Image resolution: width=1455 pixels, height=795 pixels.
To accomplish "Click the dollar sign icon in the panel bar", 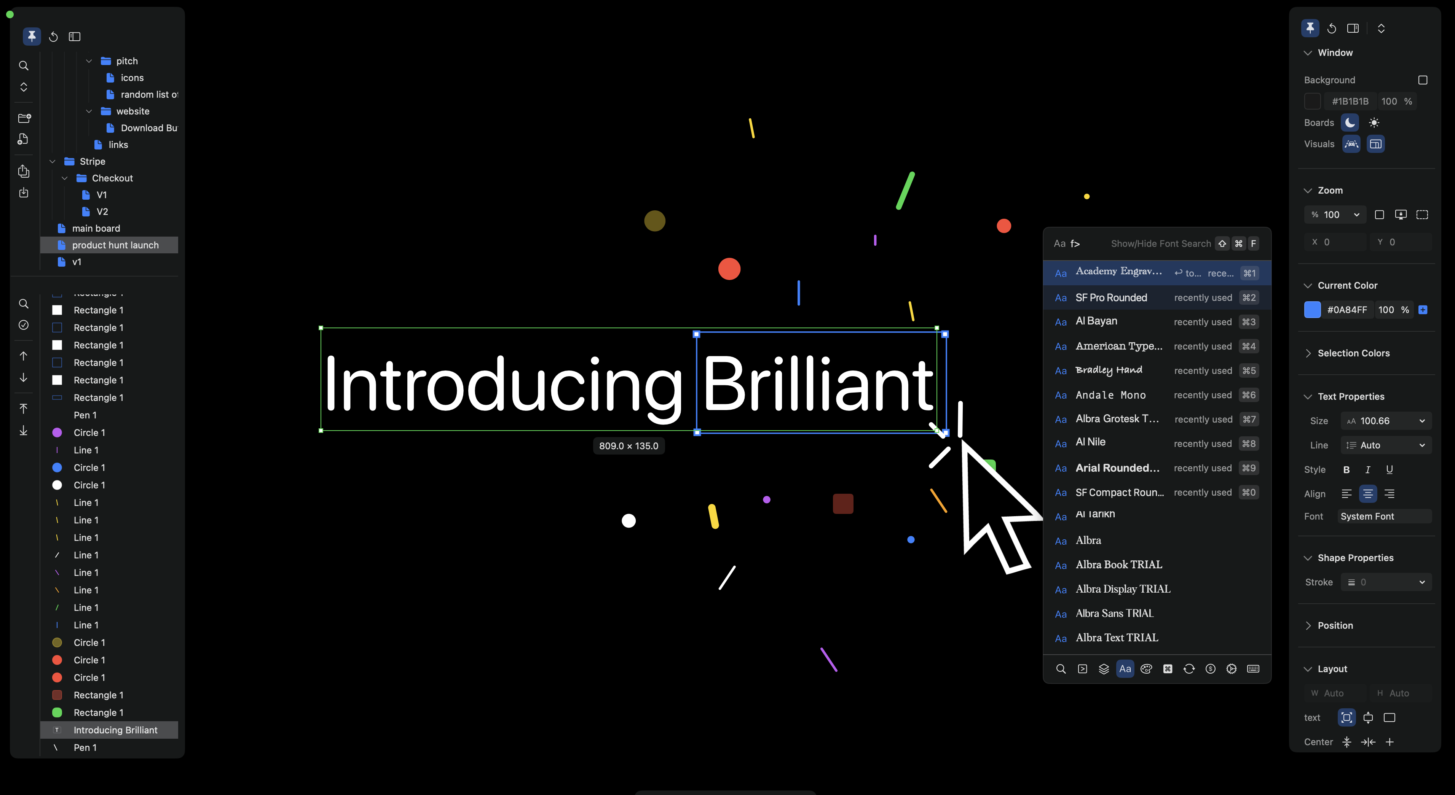I will [1211, 669].
